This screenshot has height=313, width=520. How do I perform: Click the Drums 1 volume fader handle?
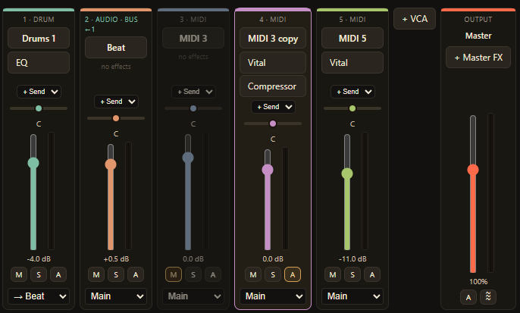(33, 163)
